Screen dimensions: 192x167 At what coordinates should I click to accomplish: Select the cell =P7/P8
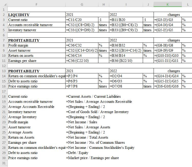[82, 86]
